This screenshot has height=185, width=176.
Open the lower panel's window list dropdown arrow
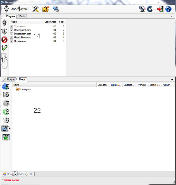(172, 80)
